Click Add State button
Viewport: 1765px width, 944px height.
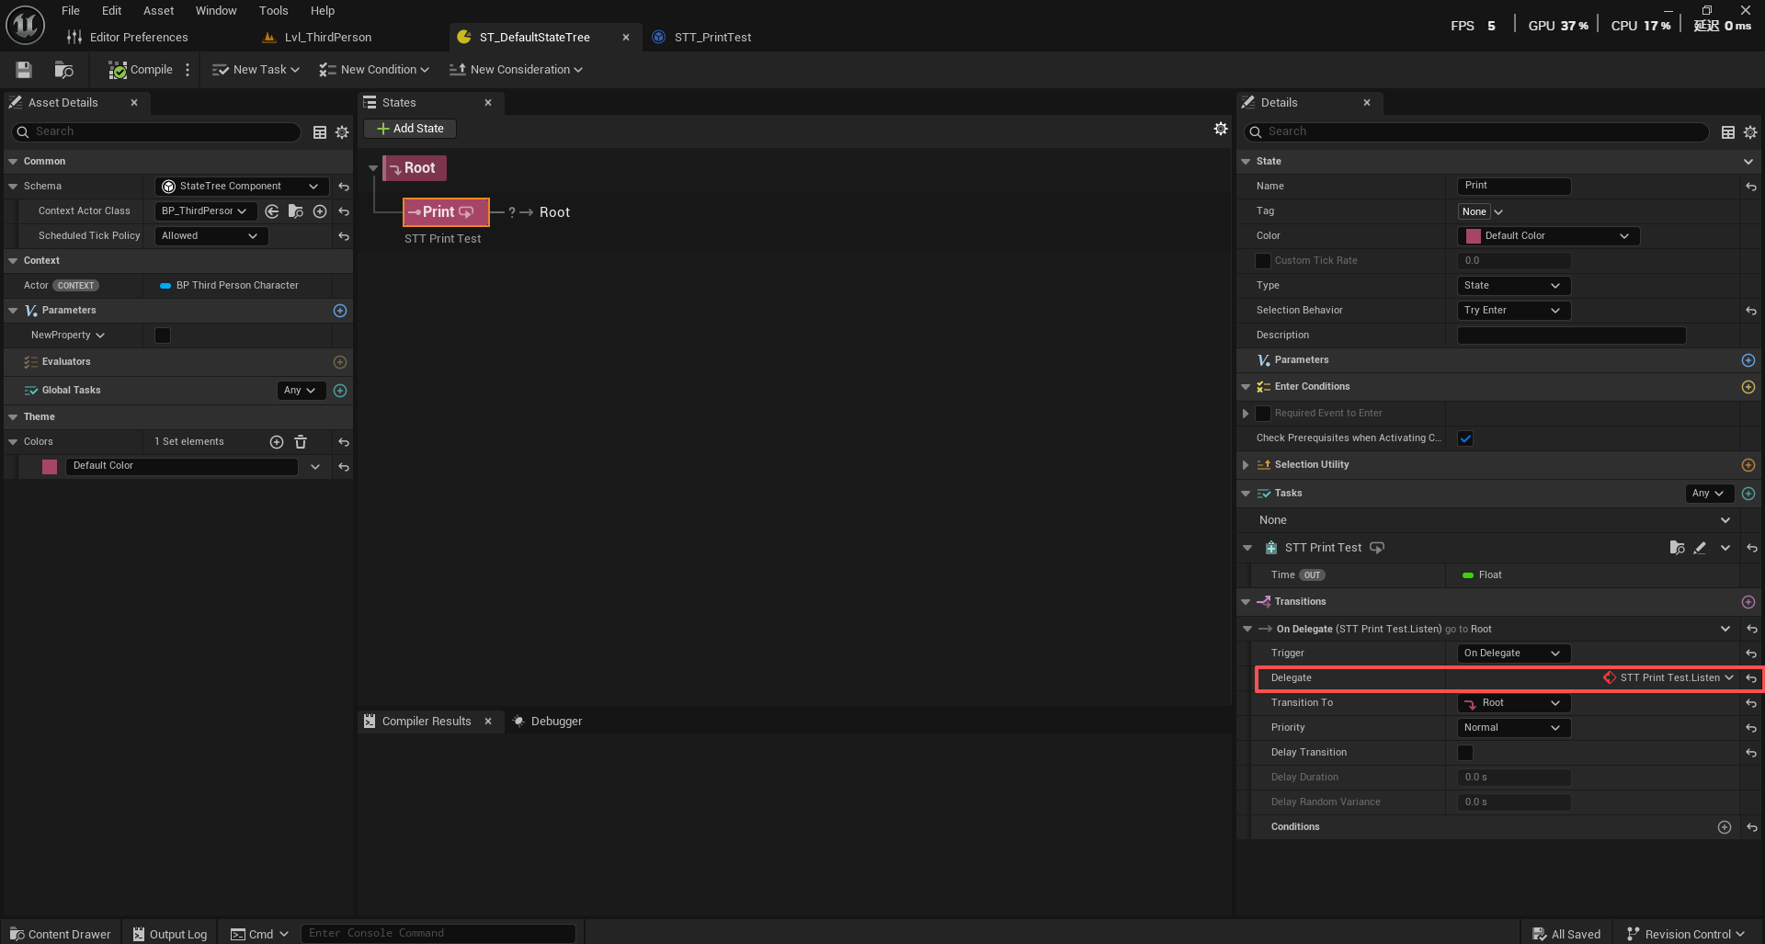pos(410,129)
